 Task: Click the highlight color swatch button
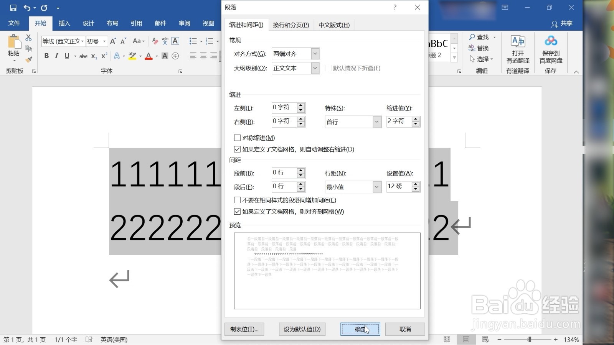[x=132, y=56]
